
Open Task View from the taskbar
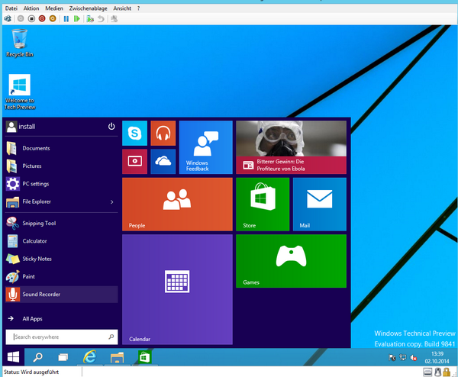pos(63,357)
